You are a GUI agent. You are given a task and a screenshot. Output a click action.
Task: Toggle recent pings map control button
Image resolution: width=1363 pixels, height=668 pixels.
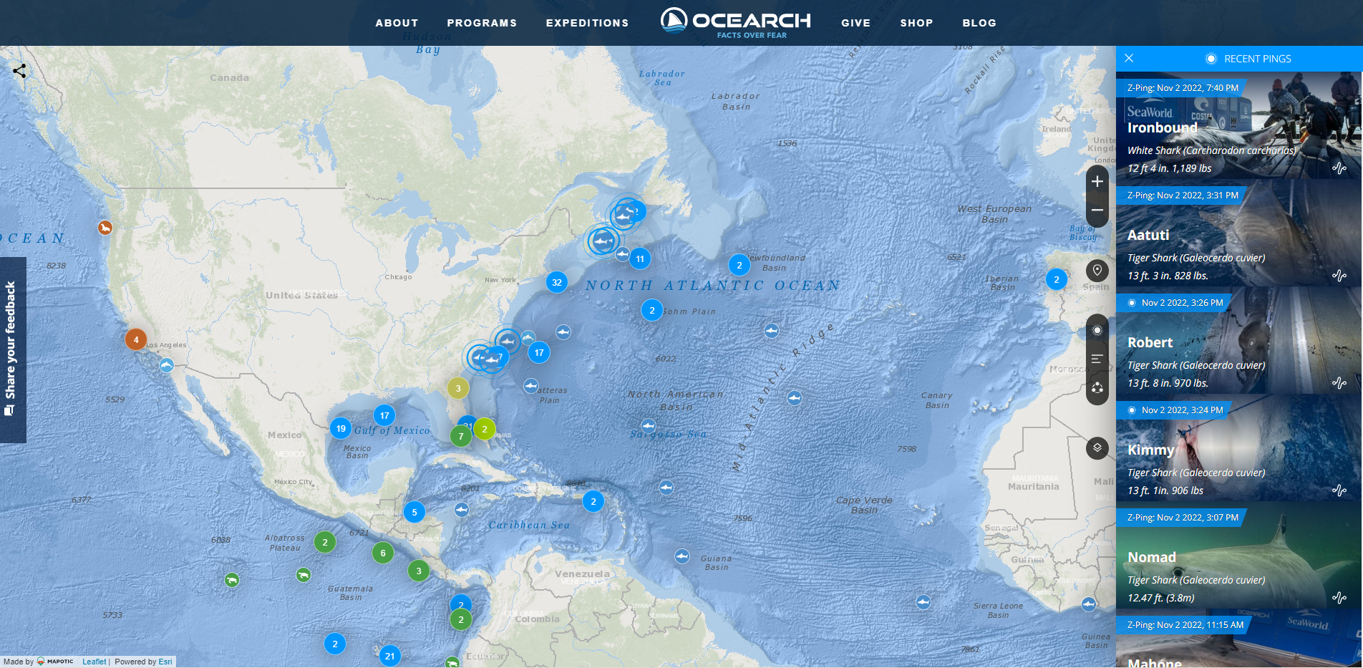click(1097, 330)
